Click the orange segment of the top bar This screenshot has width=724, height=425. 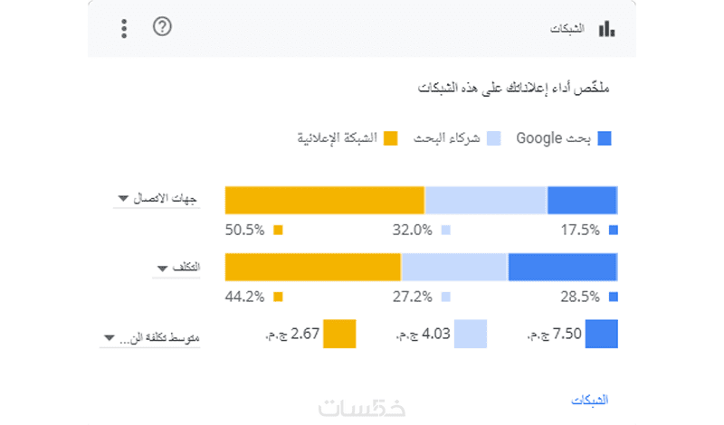click(324, 200)
